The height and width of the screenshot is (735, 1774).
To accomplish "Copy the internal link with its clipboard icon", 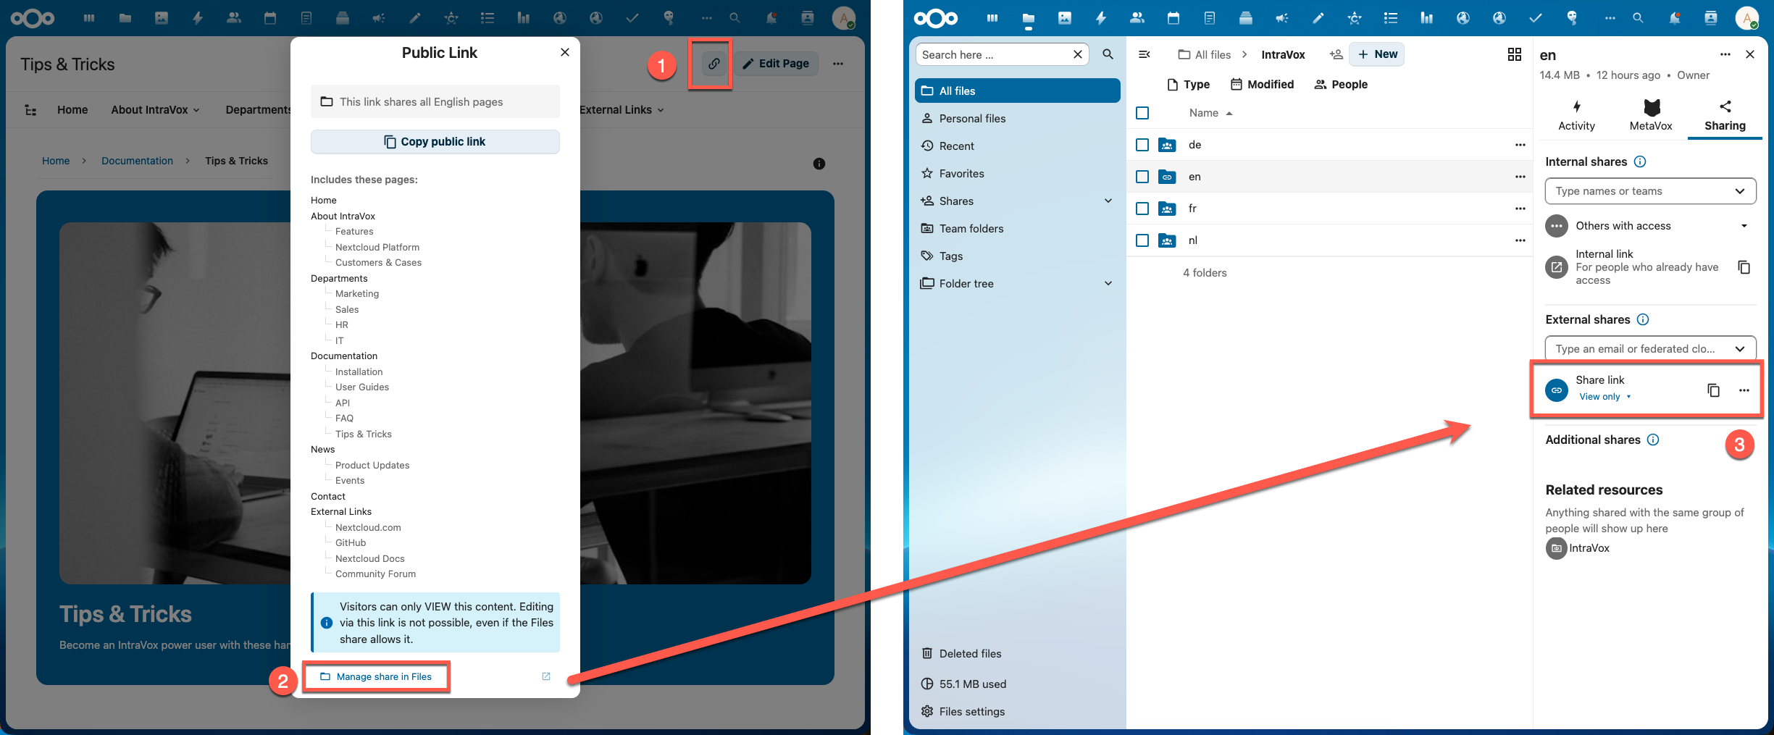I will point(1744,267).
